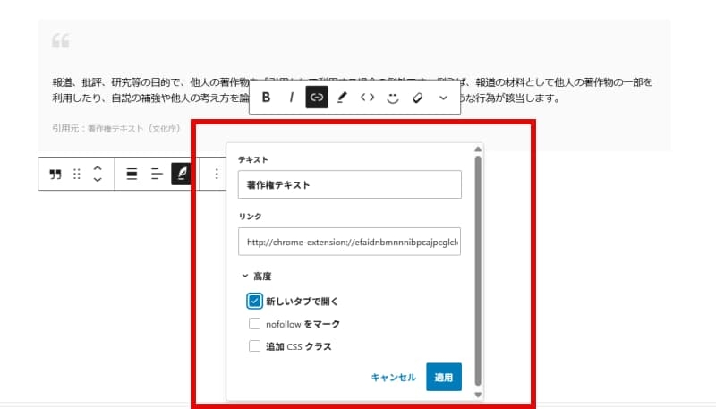Click the link popup scrollbar thumb

point(478,271)
